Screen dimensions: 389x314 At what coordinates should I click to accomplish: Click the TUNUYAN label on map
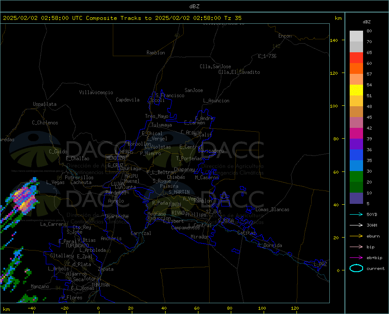(100, 285)
